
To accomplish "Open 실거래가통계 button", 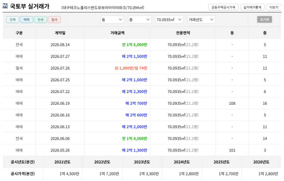I will tap(252, 7).
